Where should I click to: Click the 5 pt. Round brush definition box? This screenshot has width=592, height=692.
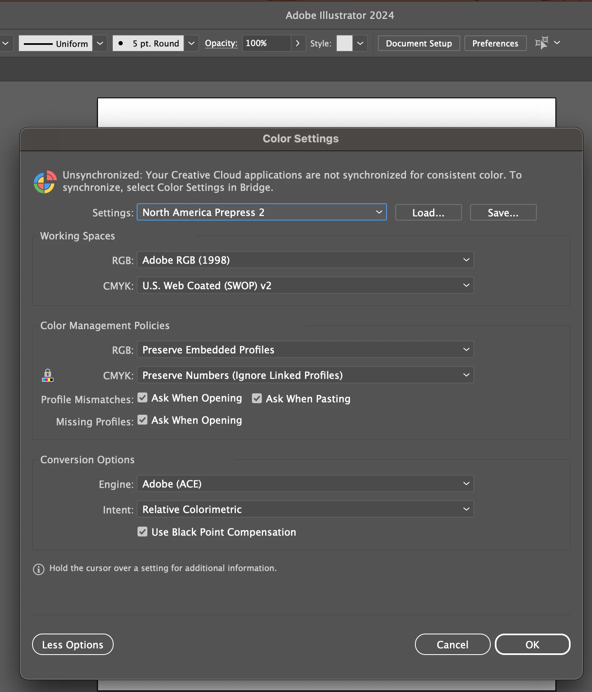(x=148, y=43)
